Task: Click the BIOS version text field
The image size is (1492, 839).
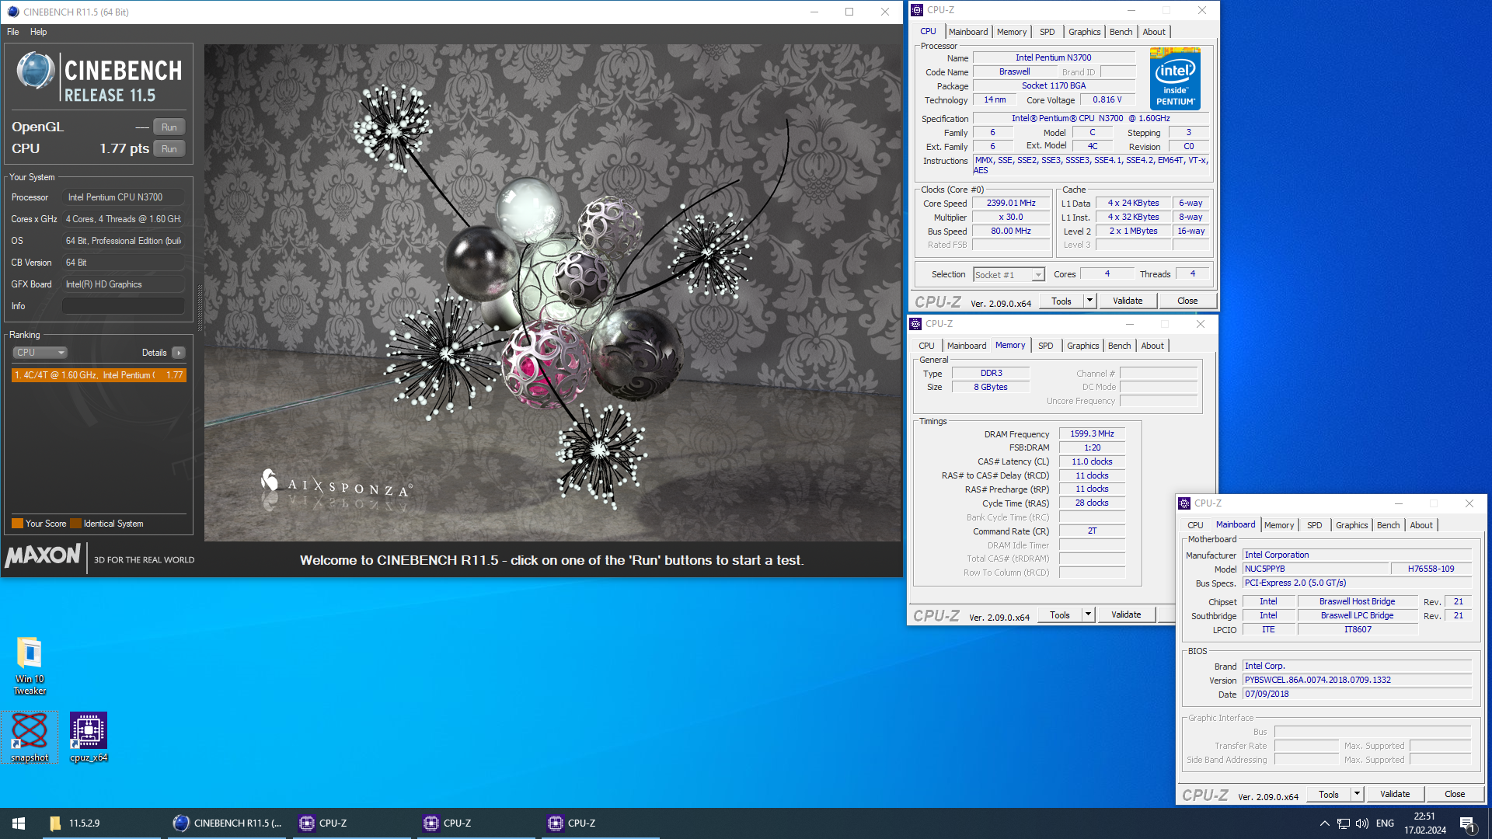Action: point(1357,680)
